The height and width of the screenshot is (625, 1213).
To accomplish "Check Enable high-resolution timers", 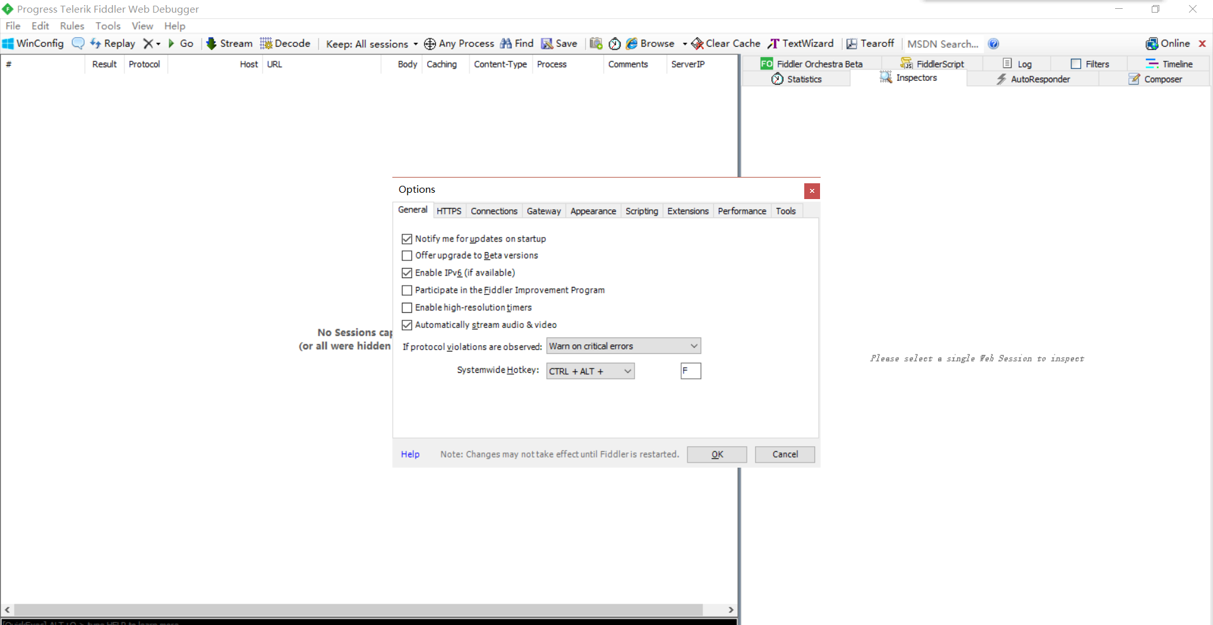I will [x=407, y=308].
